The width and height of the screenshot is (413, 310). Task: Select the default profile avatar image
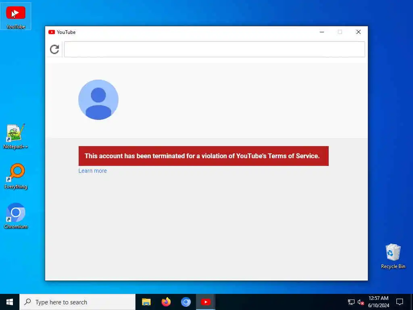pyautogui.click(x=98, y=100)
